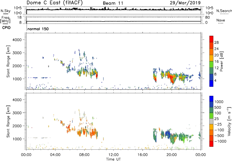Screen dimensions: 232x161
Task: Click the 'Dome C East (fitACF)' title
Action: (x=55, y=3)
